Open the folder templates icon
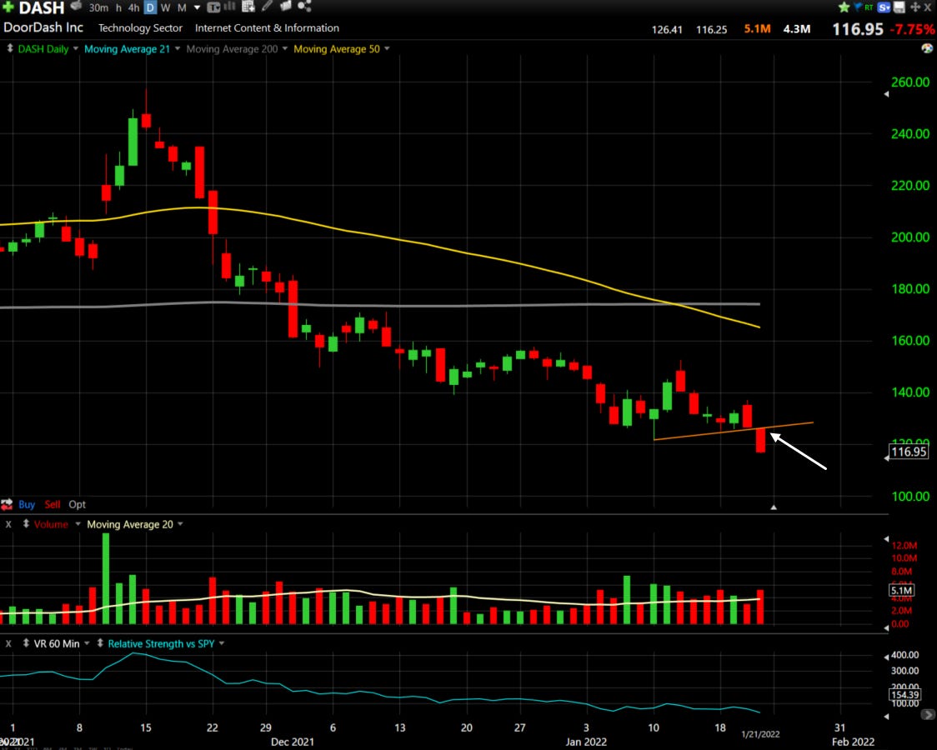The image size is (937, 750). 285,7
